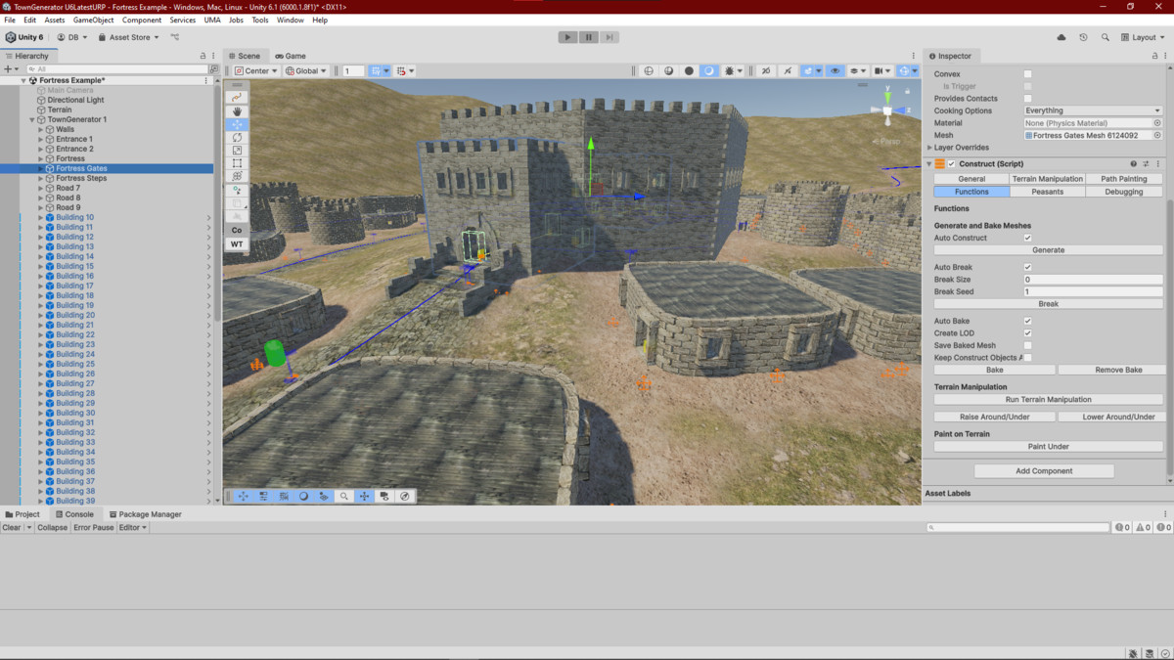Viewport: 1174px width, 660px height.
Task: Pick a Material with the object picker circle
Action: click(1157, 123)
